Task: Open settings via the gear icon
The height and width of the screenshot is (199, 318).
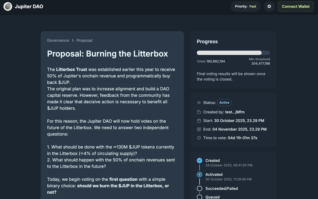Action: pos(269,6)
